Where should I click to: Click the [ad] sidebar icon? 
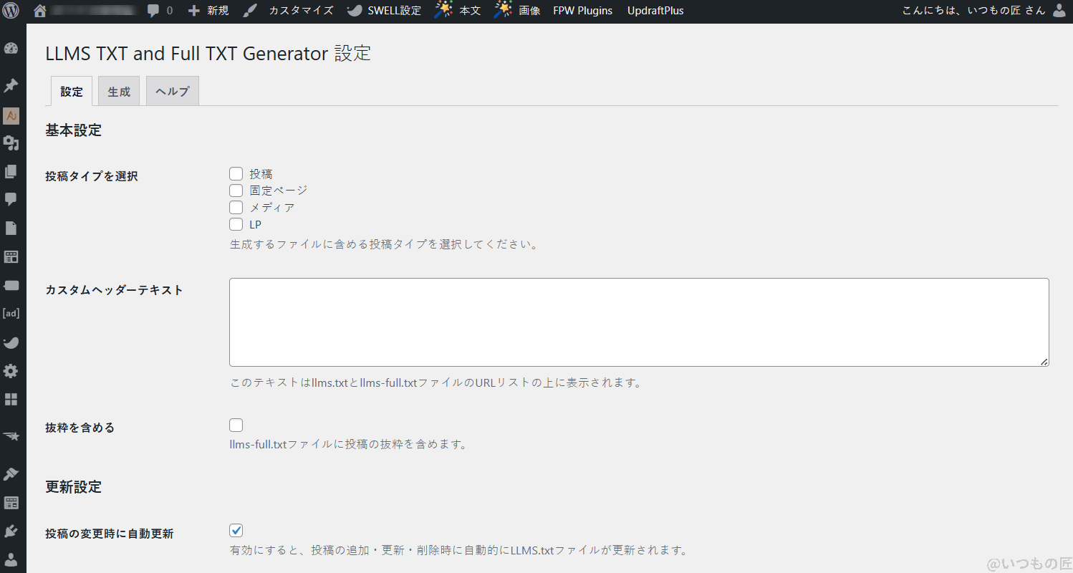11,313
